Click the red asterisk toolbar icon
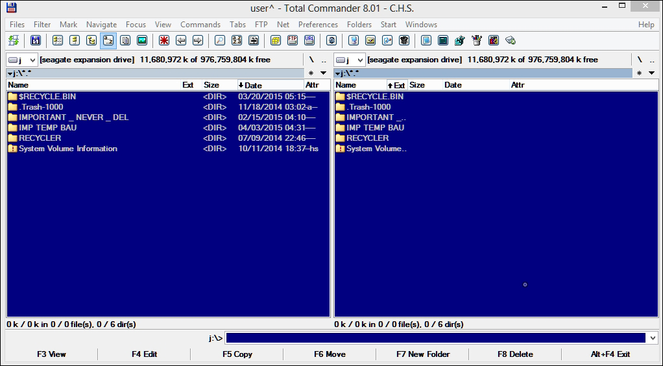663x366 pixels. pyautogui.click(x=164, y=40)
